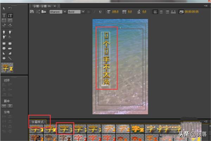Select the Pen tool
The image size is (211, 141).
coord(4,31)
